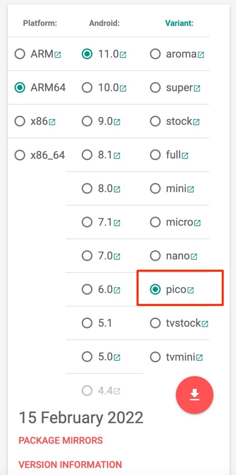Screen dimensions: 236x475
Task: Open external link icon next to 11.0
Action: point(123,54)
